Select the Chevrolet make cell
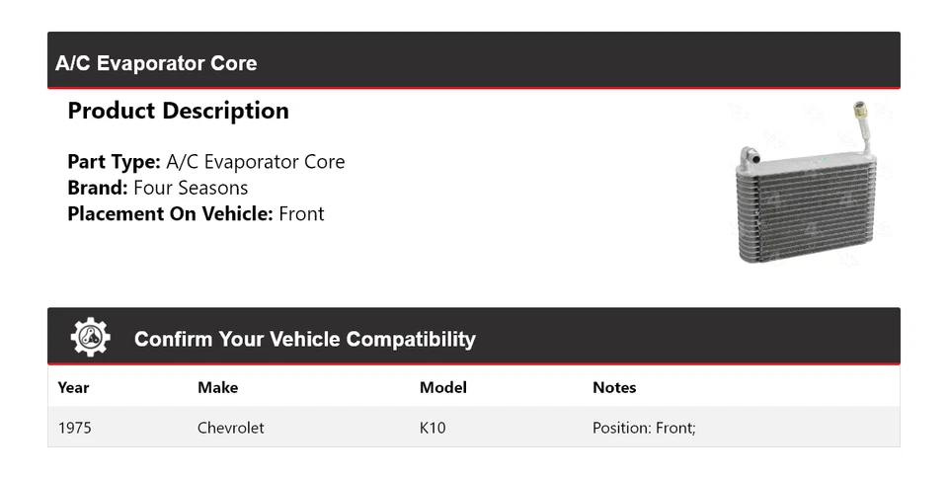This screenshot has width=948, height=479. [231, 428]
